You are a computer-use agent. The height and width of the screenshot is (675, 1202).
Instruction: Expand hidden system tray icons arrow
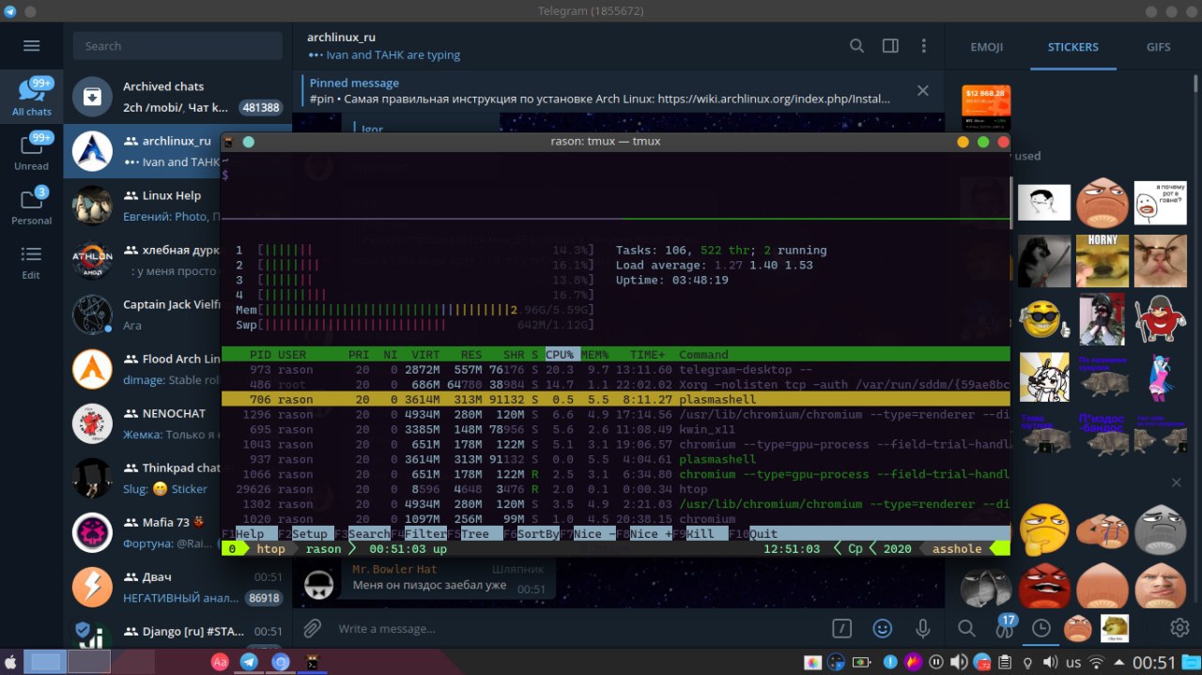point(1118,663)
